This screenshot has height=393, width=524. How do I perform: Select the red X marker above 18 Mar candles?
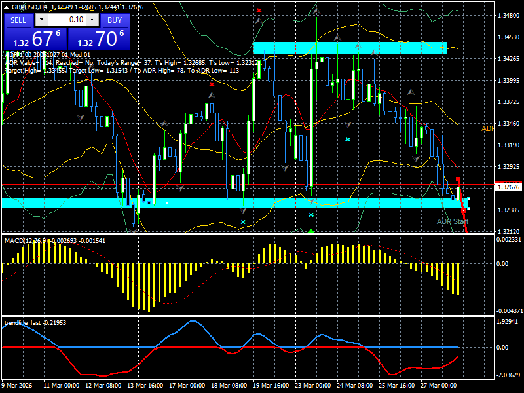point(212,84)
